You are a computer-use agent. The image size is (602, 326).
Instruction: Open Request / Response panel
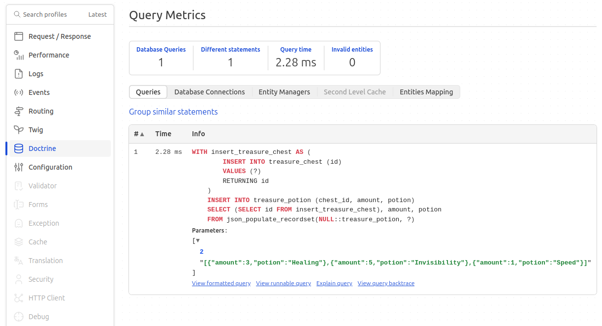coord(60,36)
